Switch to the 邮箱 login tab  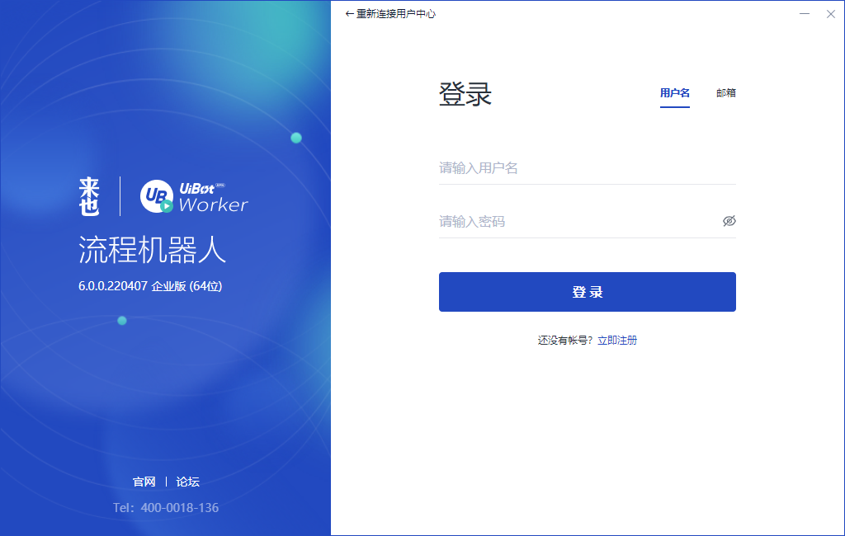pos(726,93)
